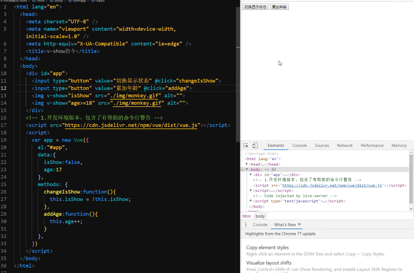Screen dimensions: 414x273
Task: Click the inspect element picker icon
Action: tap(246, 146)
